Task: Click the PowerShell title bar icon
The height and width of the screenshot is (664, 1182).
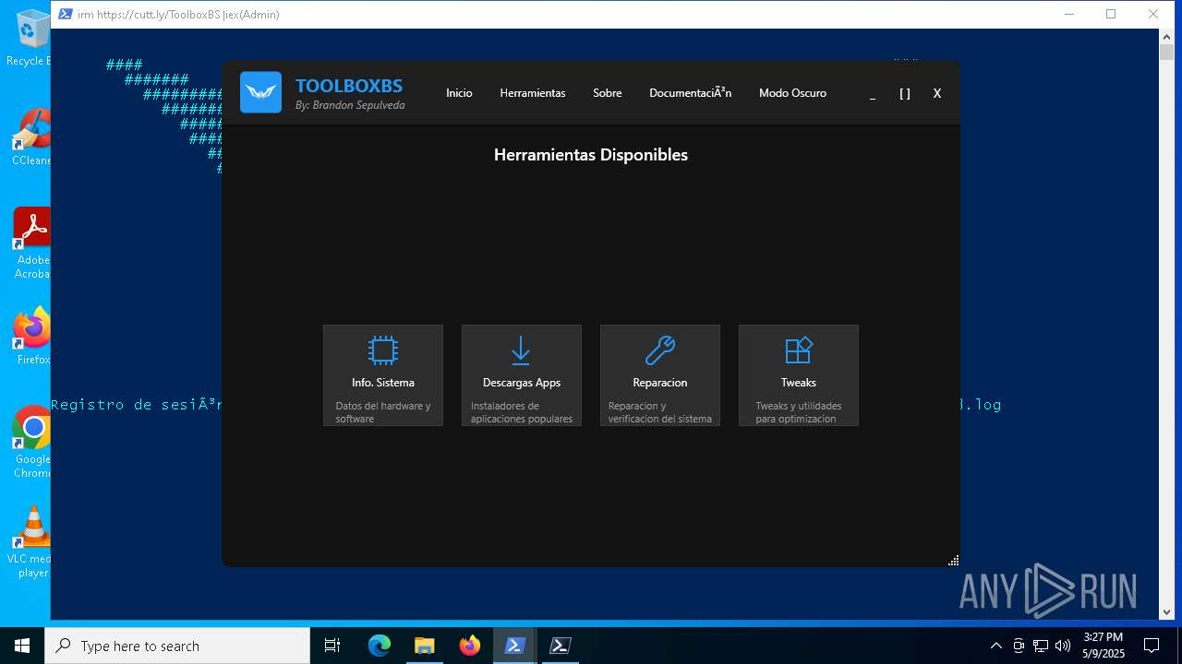Action: point(66,14)
